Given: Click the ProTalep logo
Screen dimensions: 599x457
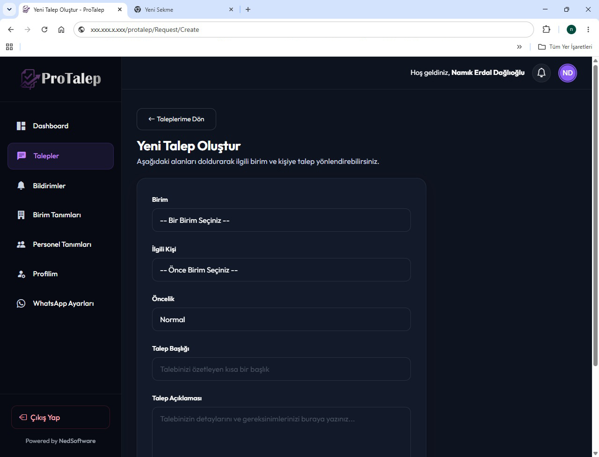Looking at the screenshot, I should click(x=61, y=79).
